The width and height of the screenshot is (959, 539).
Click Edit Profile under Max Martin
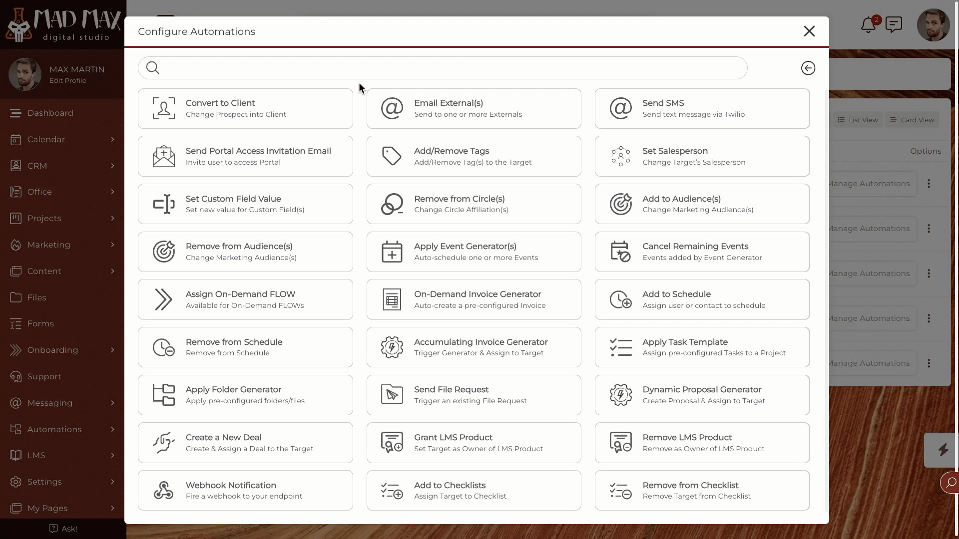68,80
